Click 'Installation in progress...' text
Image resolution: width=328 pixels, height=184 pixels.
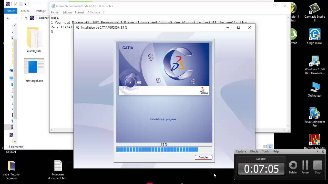(x=164, y=119)
